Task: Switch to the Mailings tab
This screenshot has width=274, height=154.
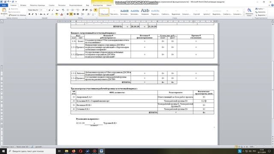Action: point(62,5)
